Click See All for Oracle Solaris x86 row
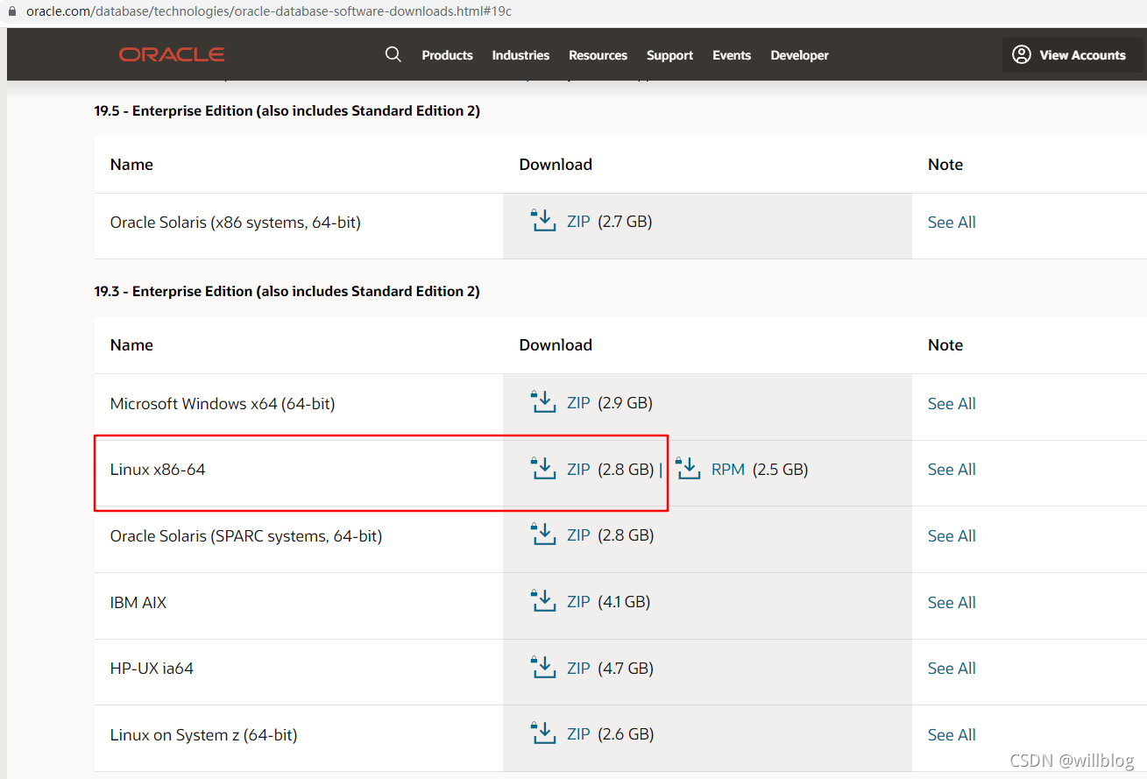Screen dimensions: 1147x779 [x=952, y=223]
